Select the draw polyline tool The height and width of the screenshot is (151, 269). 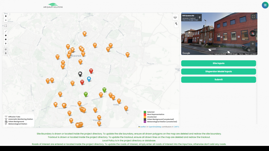pyautogui.click(x=6, y=31)
